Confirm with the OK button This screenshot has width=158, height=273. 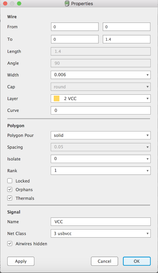point(137,261)
